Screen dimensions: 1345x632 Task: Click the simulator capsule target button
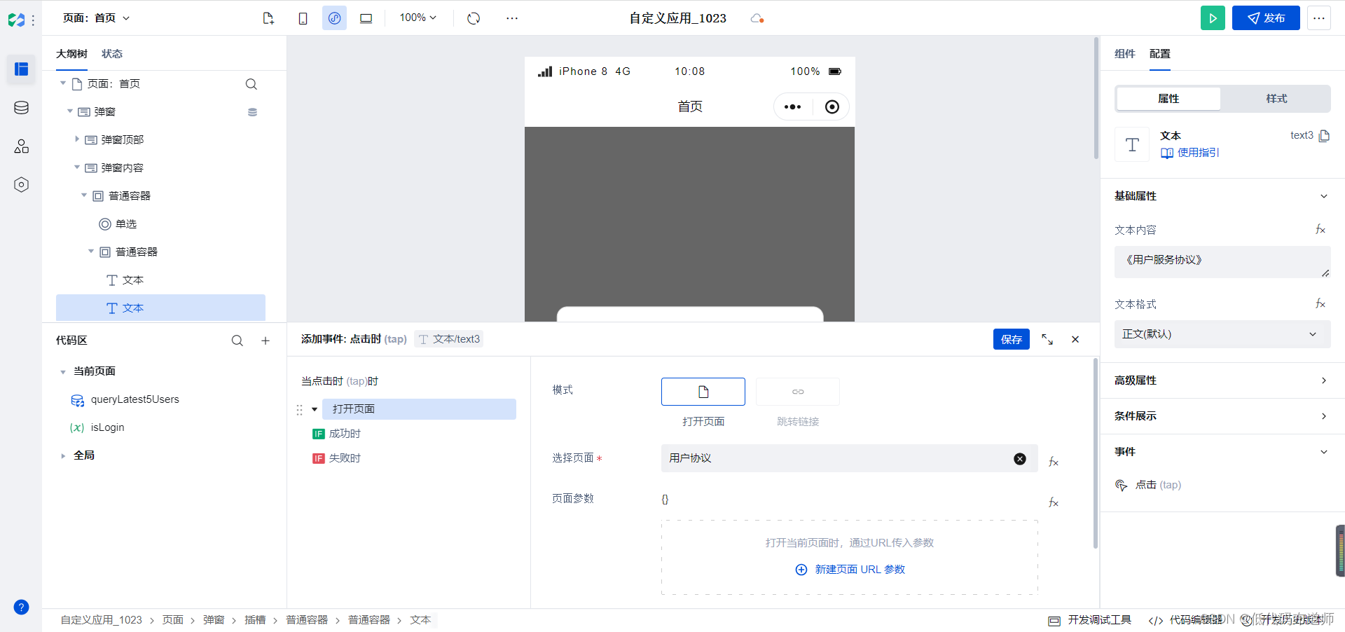[832, 107]
